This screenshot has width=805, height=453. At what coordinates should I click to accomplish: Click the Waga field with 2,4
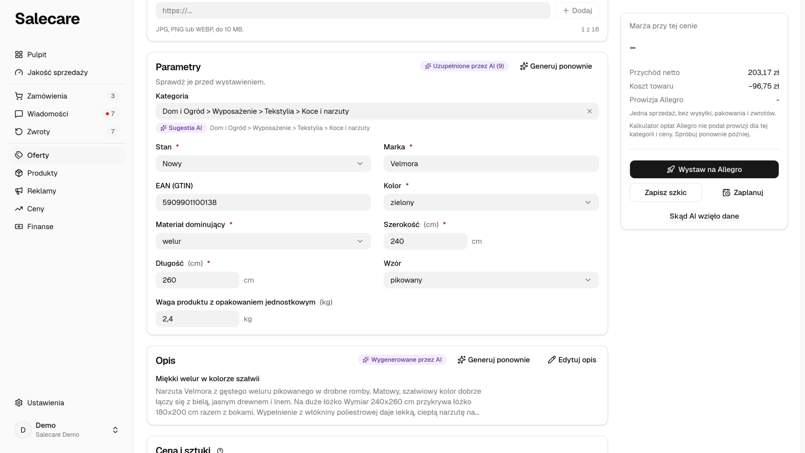(x=197, y=319)
